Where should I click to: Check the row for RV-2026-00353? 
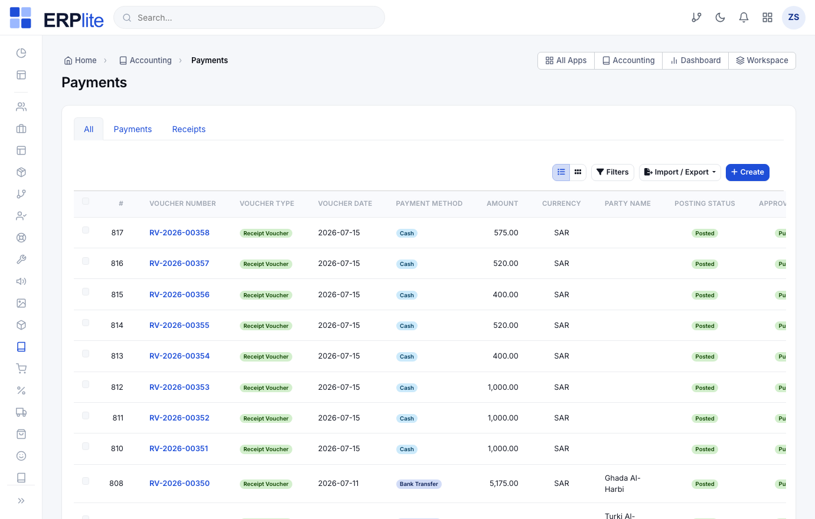point(86,385)
